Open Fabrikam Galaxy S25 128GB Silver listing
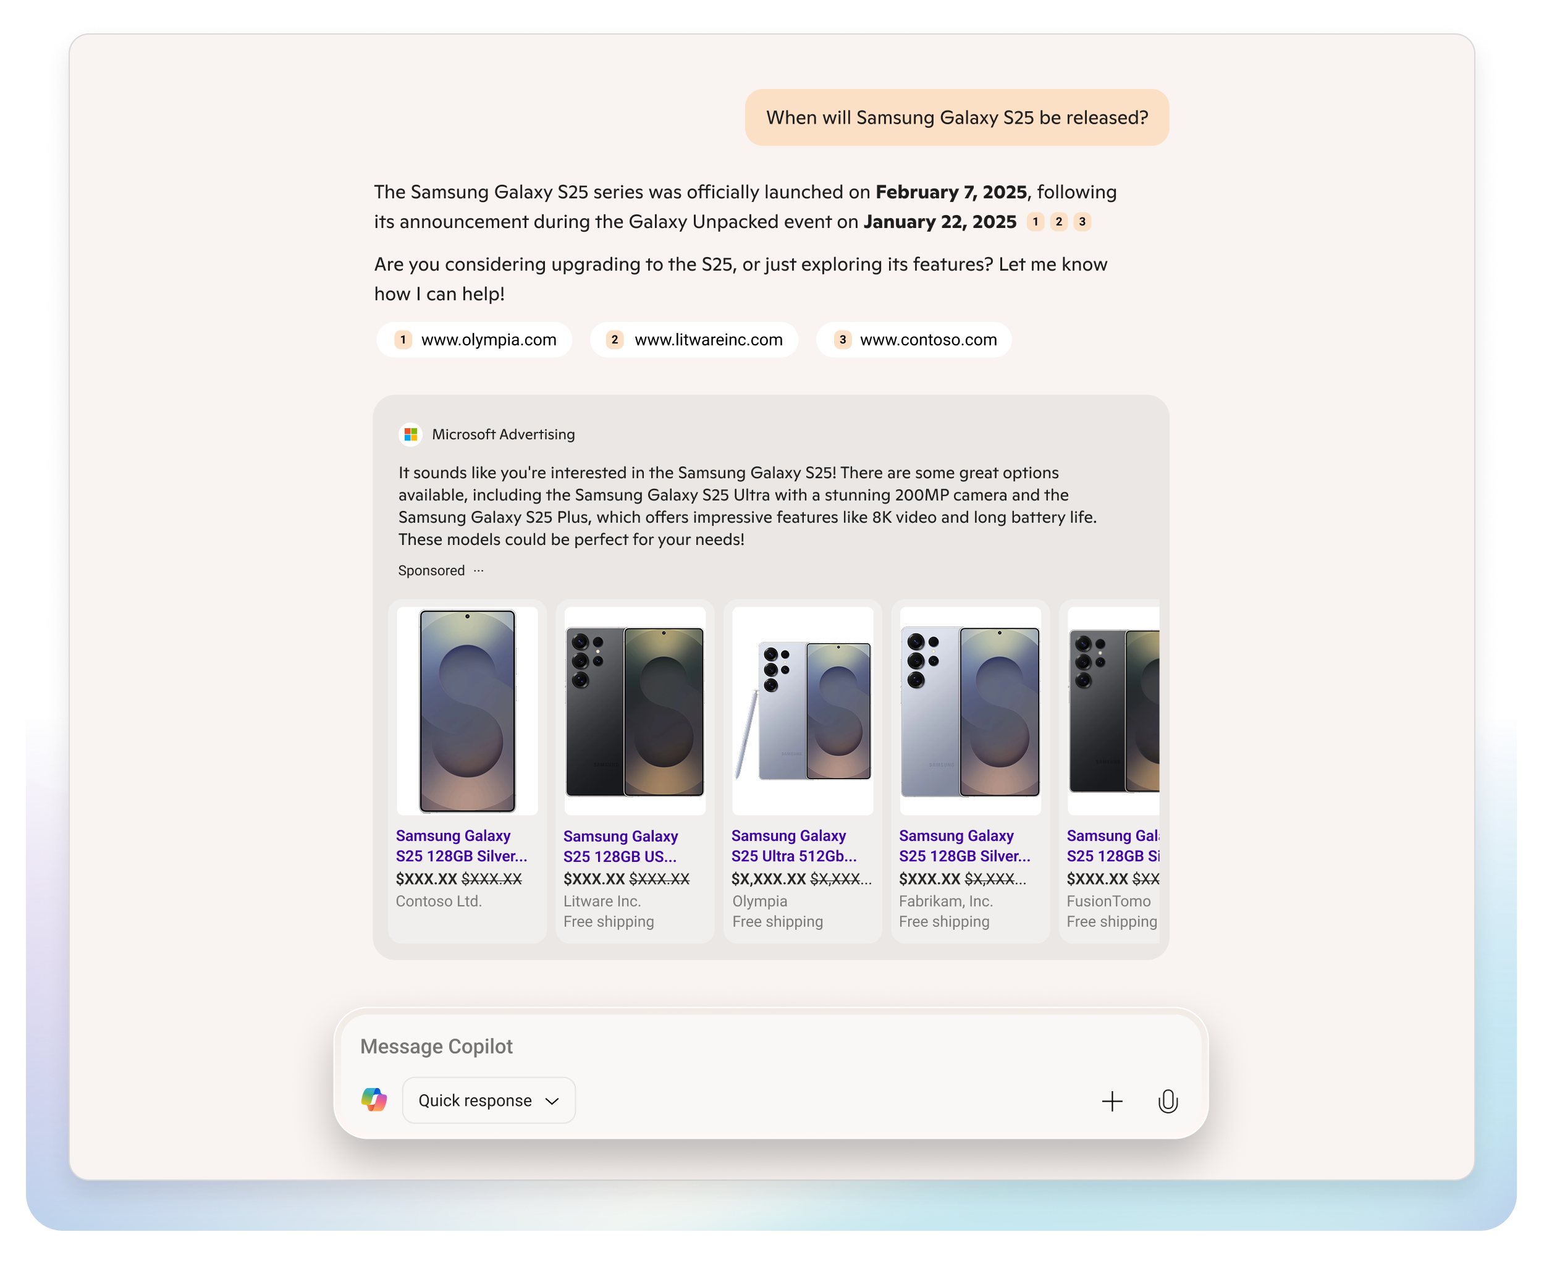The width and height of the screenshot is (1544, 1266). click(x=964, y=846)
